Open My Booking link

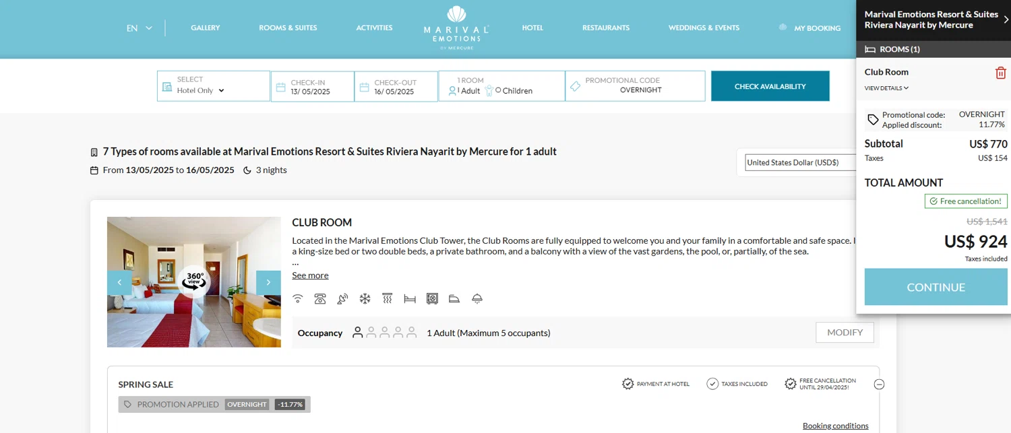[x=817, y=28]
